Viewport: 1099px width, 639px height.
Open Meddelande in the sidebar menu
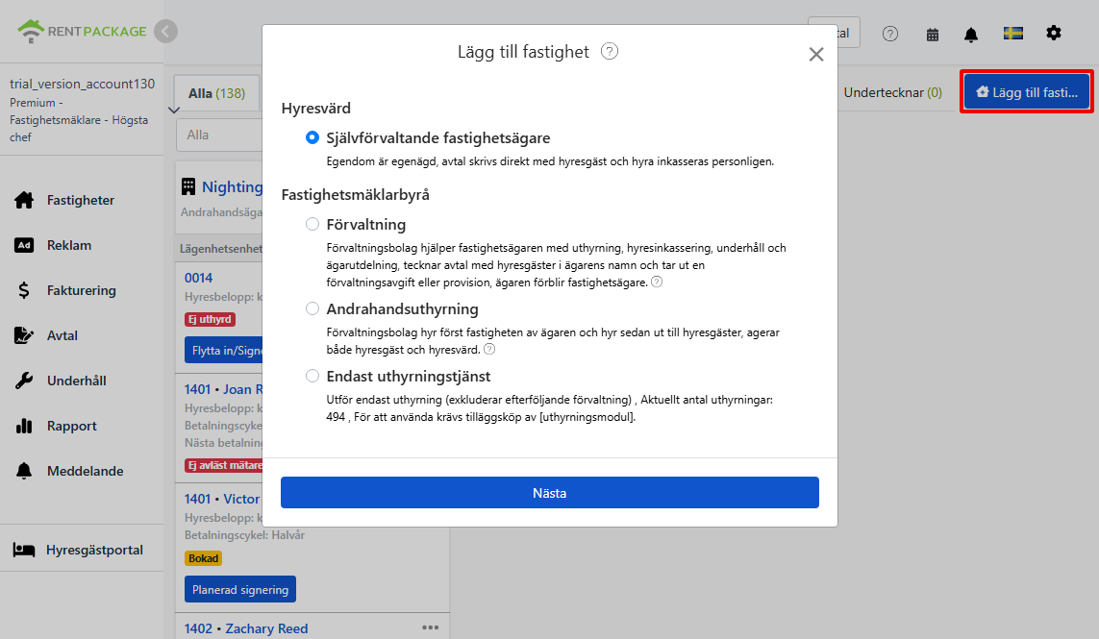86,471
